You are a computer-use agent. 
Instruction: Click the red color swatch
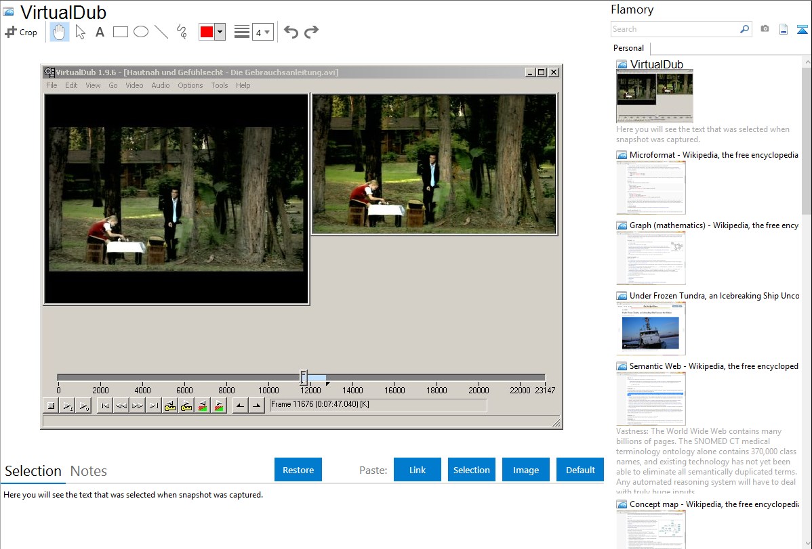pos(207,32)
